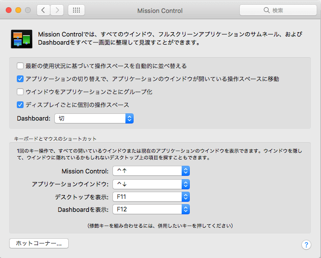Open Mission Control shortcut dropdown
The width and height of the screenshot is (321, 258).
coord(151,171)
